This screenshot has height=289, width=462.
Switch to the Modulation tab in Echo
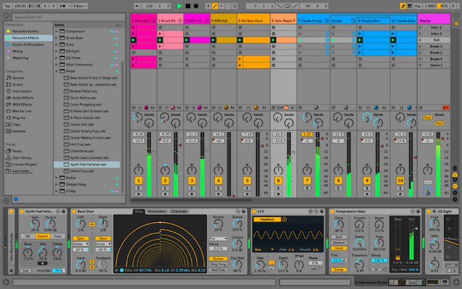click(x=156, y=211)
